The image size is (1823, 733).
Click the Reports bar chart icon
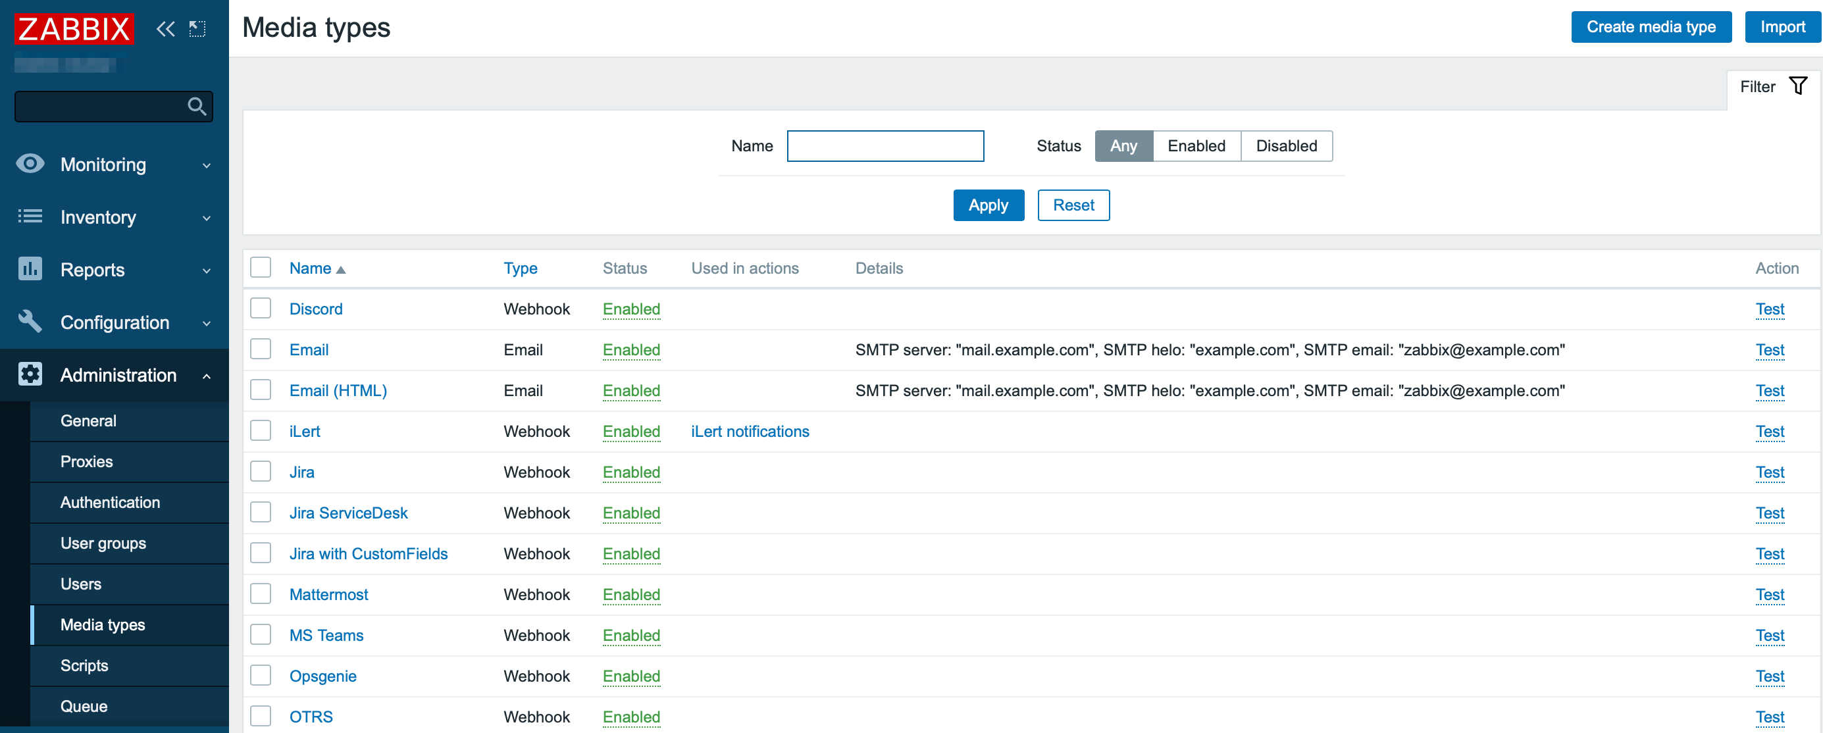(30, 270)
